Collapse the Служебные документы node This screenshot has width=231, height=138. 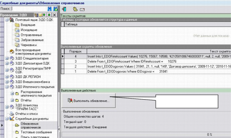point(7,119)
